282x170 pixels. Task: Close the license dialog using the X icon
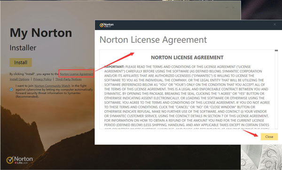click(x=274, y=24)
